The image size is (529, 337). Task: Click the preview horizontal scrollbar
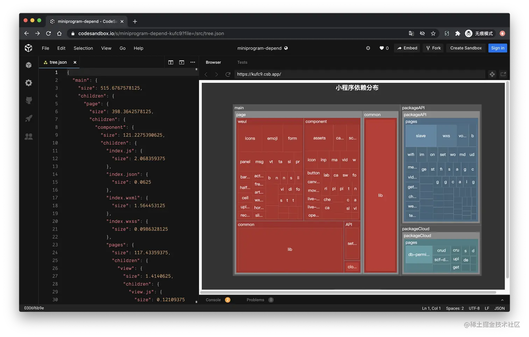coord(348,292)
